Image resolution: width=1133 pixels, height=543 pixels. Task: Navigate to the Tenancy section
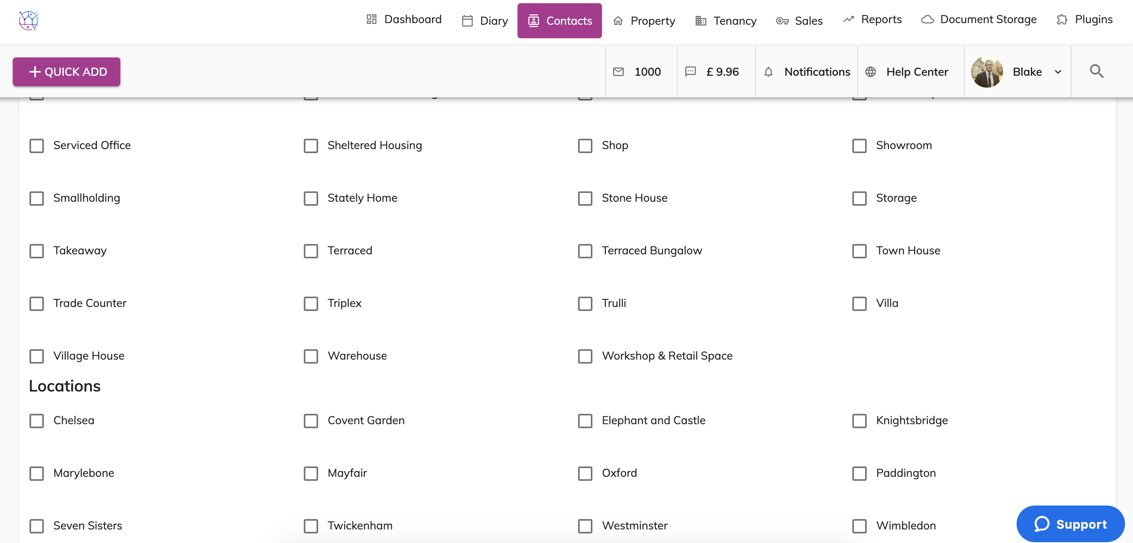coord(725,20)
